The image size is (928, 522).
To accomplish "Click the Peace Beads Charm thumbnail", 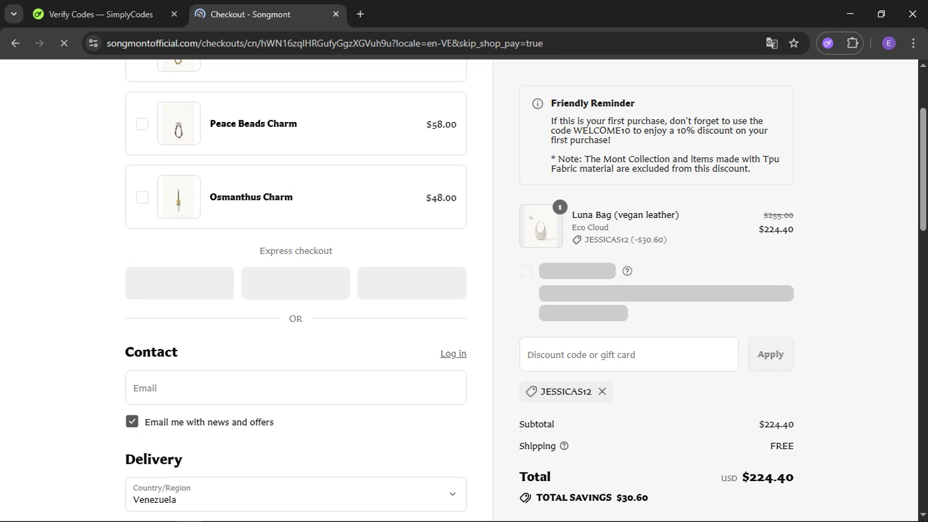I will coord(179,123).
